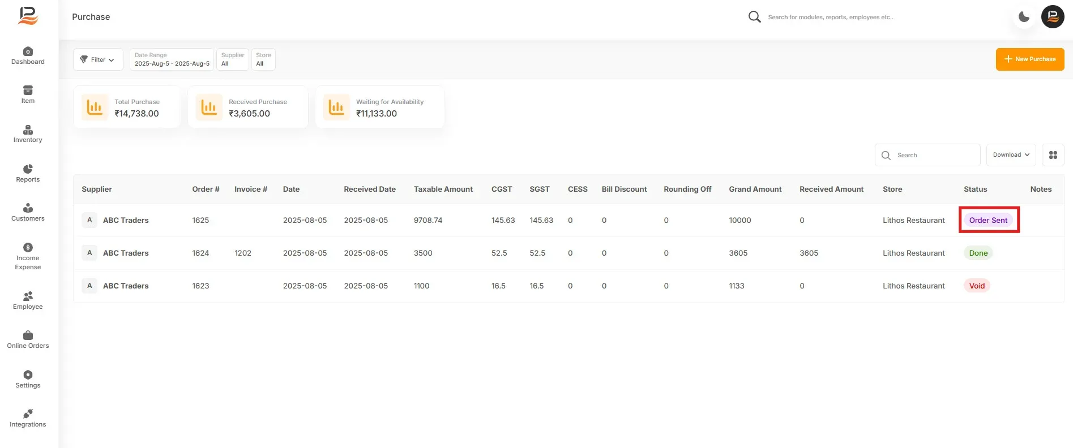Open the Integrations plug icon
1073x448 pixels.
pyautogui.click(x=28, y=413)
